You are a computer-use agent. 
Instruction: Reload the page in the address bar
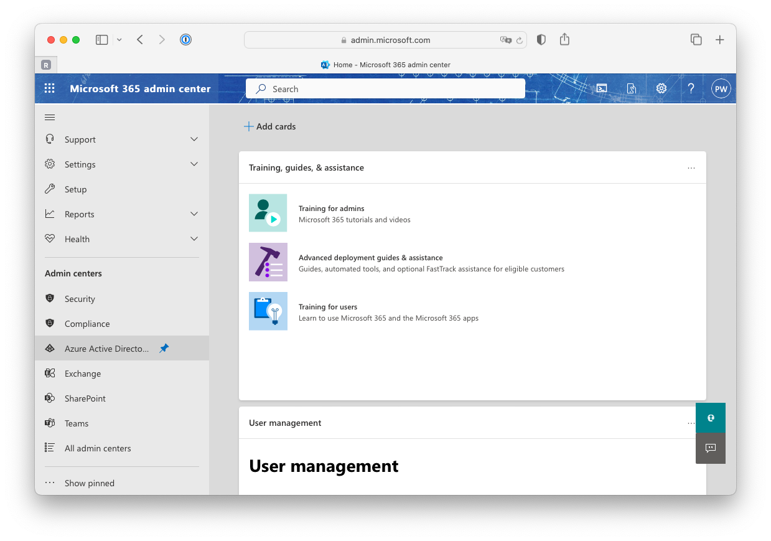pyautogui.click(x=519, y=40)
